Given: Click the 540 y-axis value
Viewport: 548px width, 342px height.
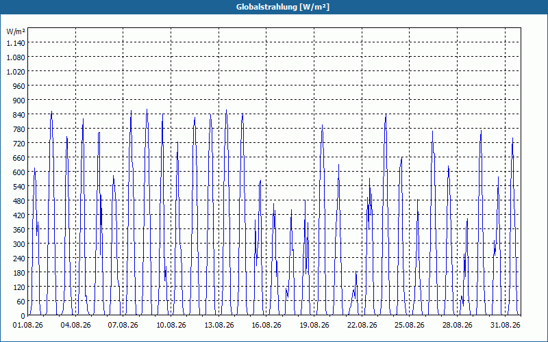Looking at the screenshot, I should click(x=19, y=187).
